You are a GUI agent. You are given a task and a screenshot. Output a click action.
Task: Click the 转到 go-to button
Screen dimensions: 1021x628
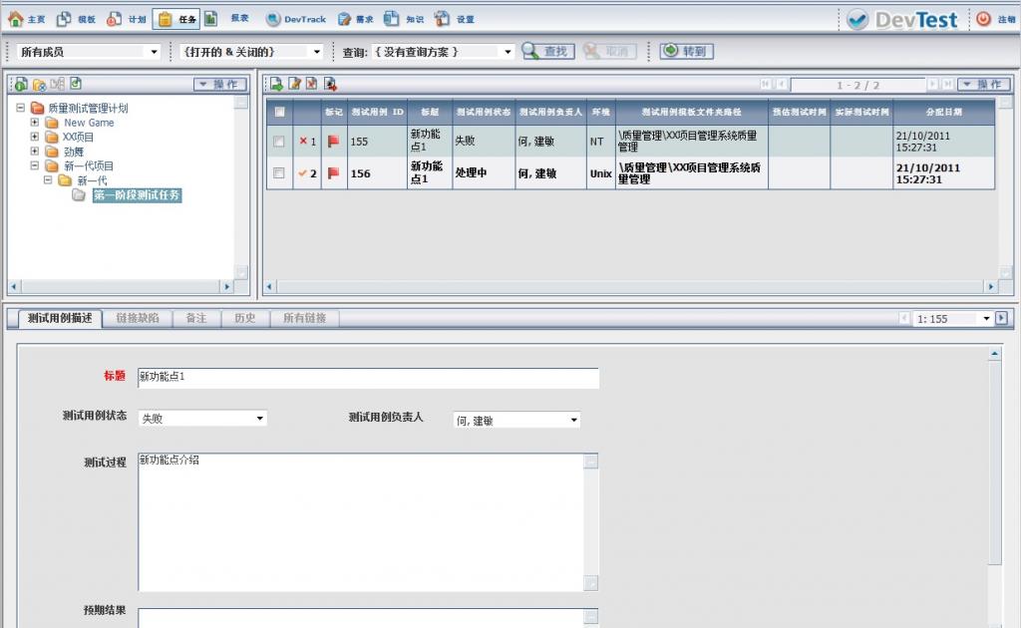[x=686, y=52]
